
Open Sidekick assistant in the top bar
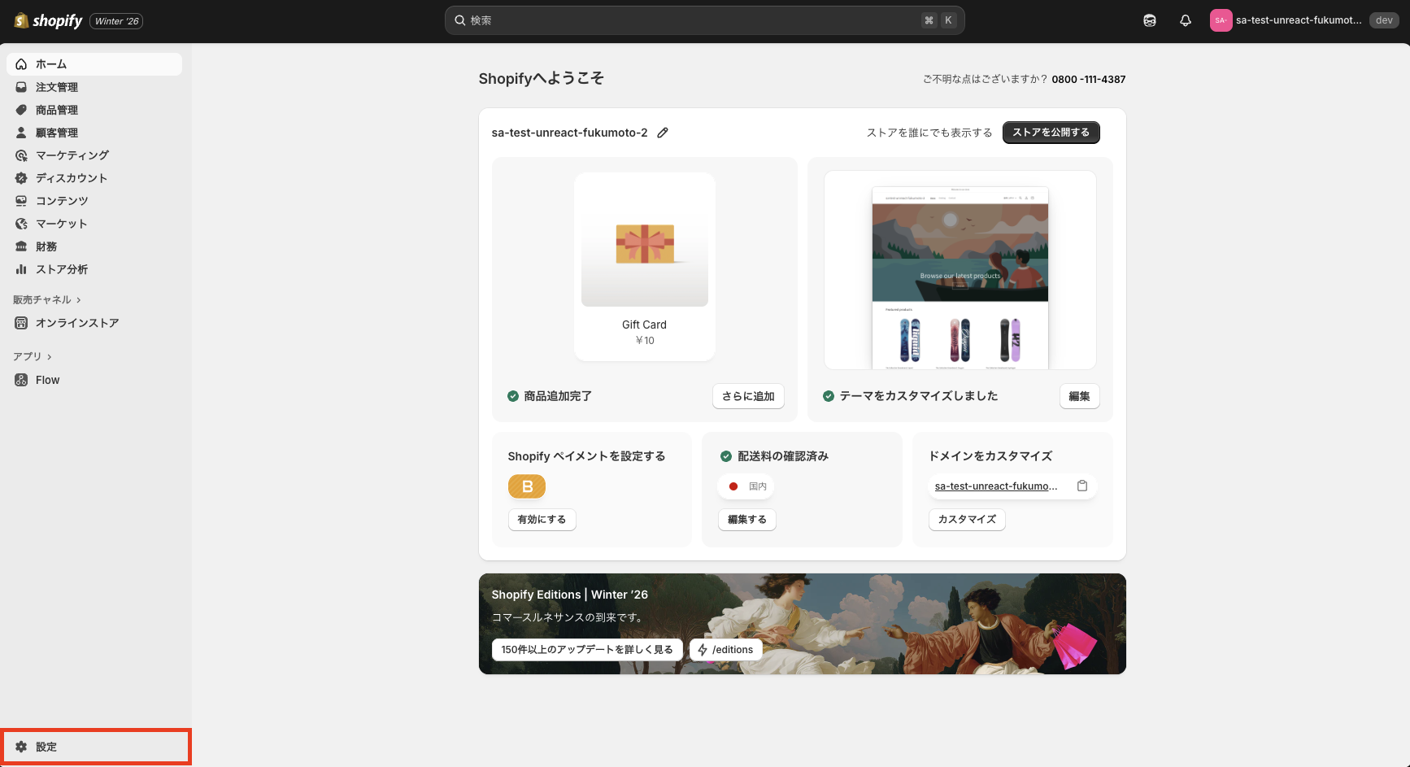tap(1150, 20)
